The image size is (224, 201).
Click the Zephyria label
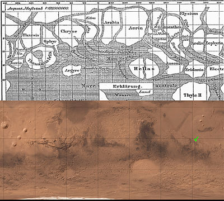(214, 43)
